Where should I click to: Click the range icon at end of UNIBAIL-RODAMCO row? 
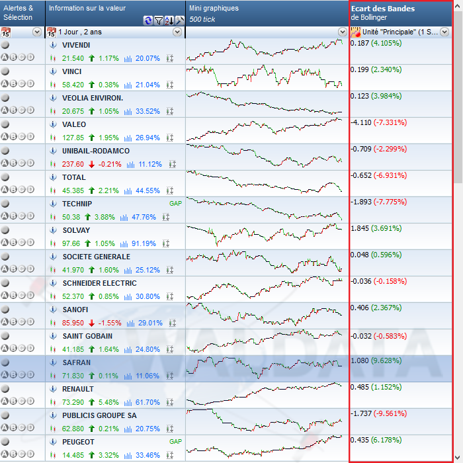pos(173,164)
